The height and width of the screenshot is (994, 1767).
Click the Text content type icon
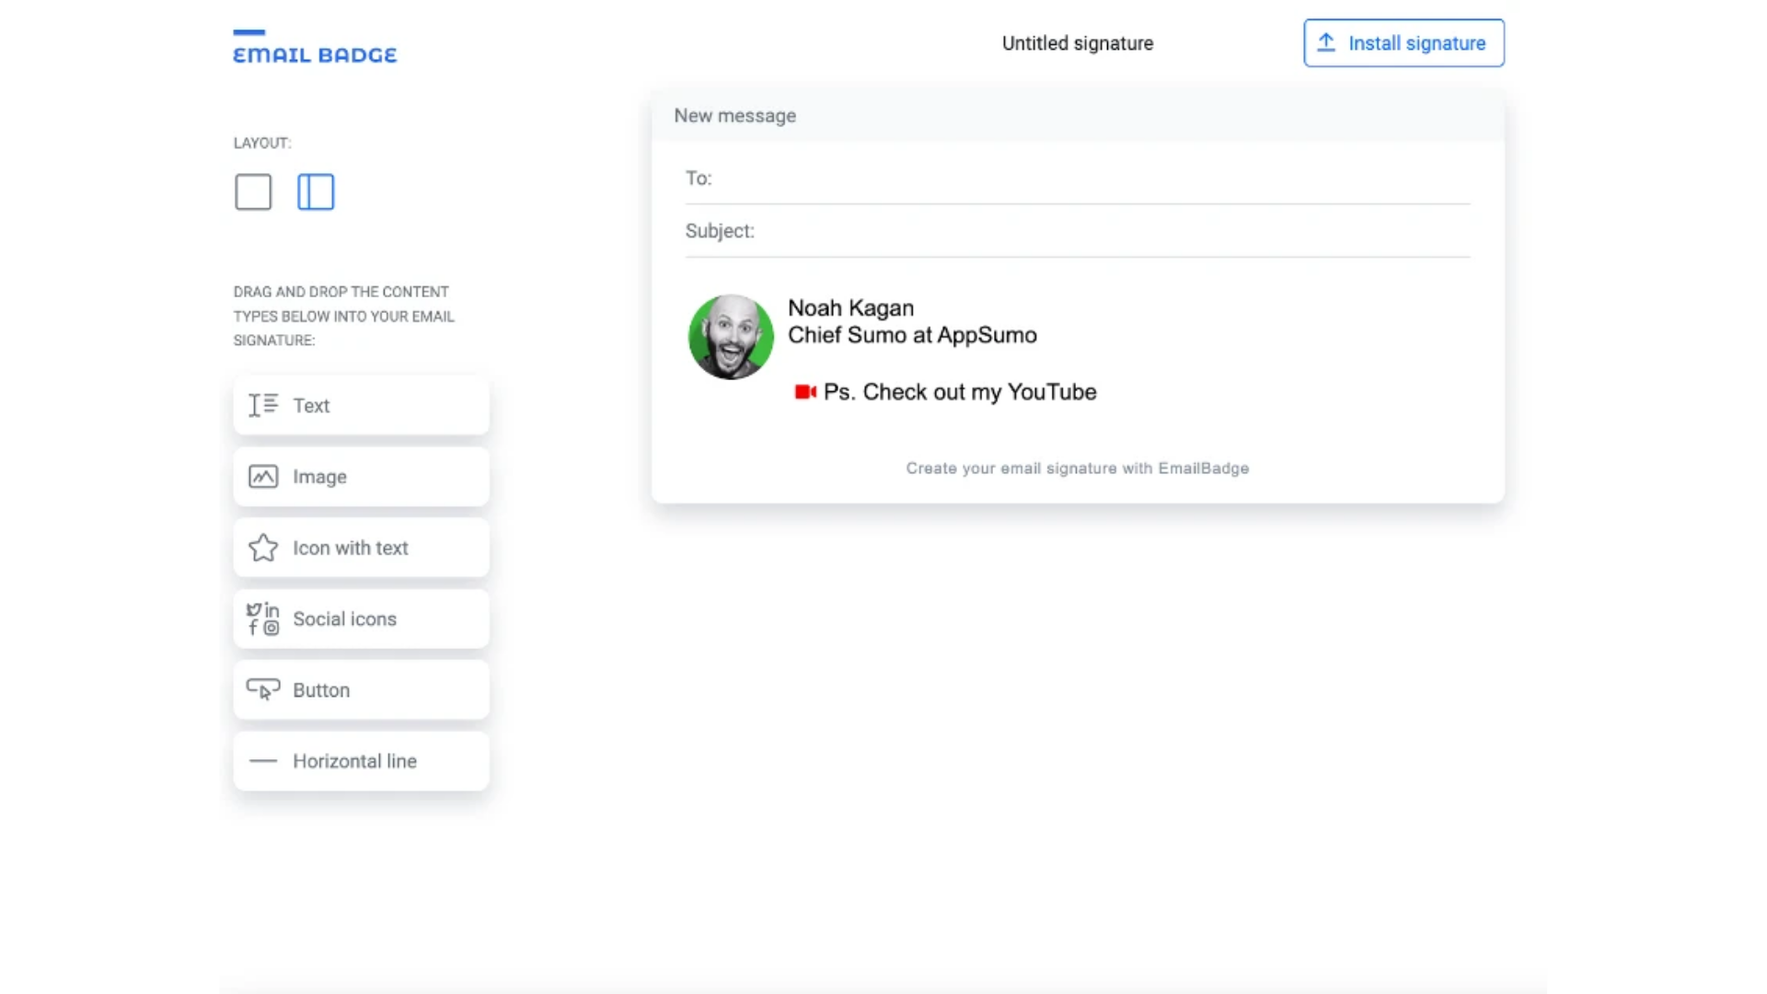pos(263,405)
